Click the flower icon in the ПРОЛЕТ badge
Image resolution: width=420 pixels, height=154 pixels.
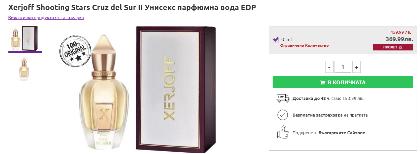click(x=400, y=47)
